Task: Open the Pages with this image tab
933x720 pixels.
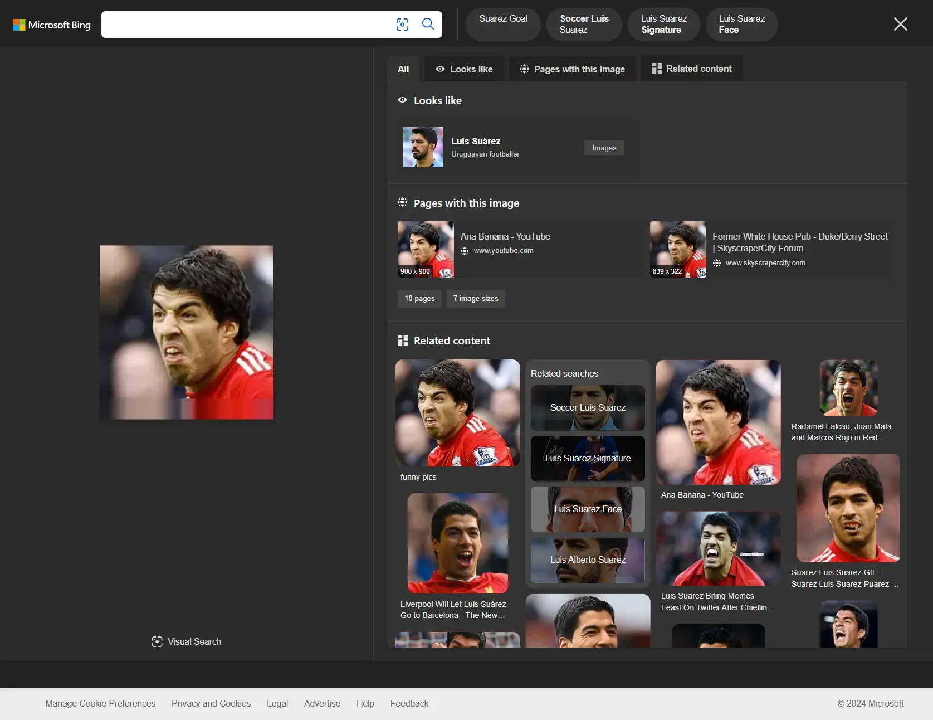Action: (572, 69)
